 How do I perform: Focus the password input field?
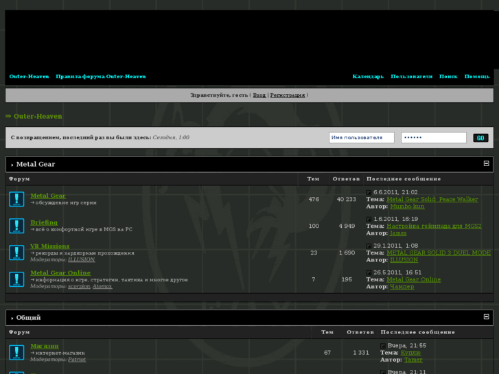433,138
